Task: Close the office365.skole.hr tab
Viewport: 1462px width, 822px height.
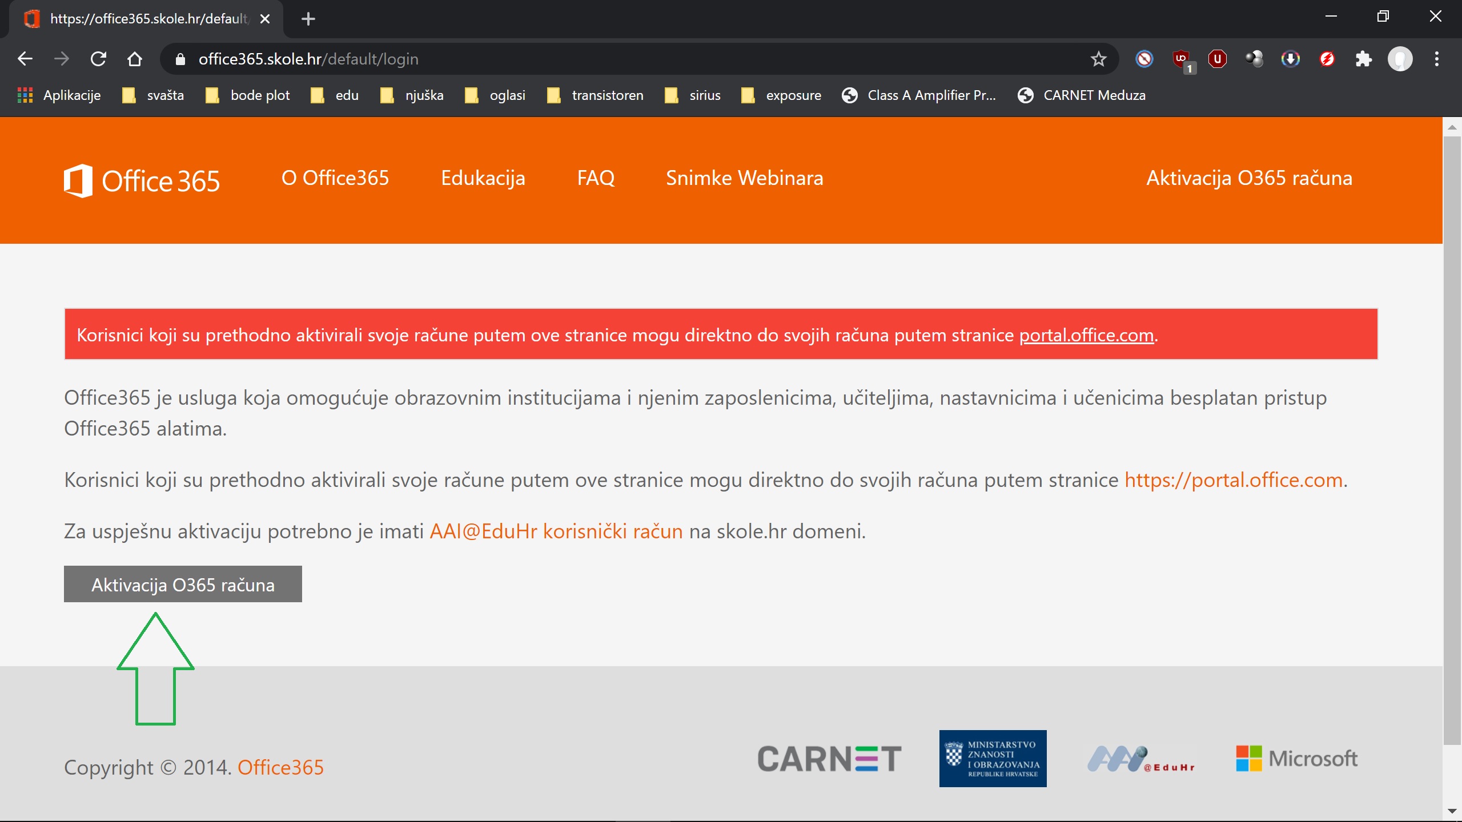Action: click(265, 19)
